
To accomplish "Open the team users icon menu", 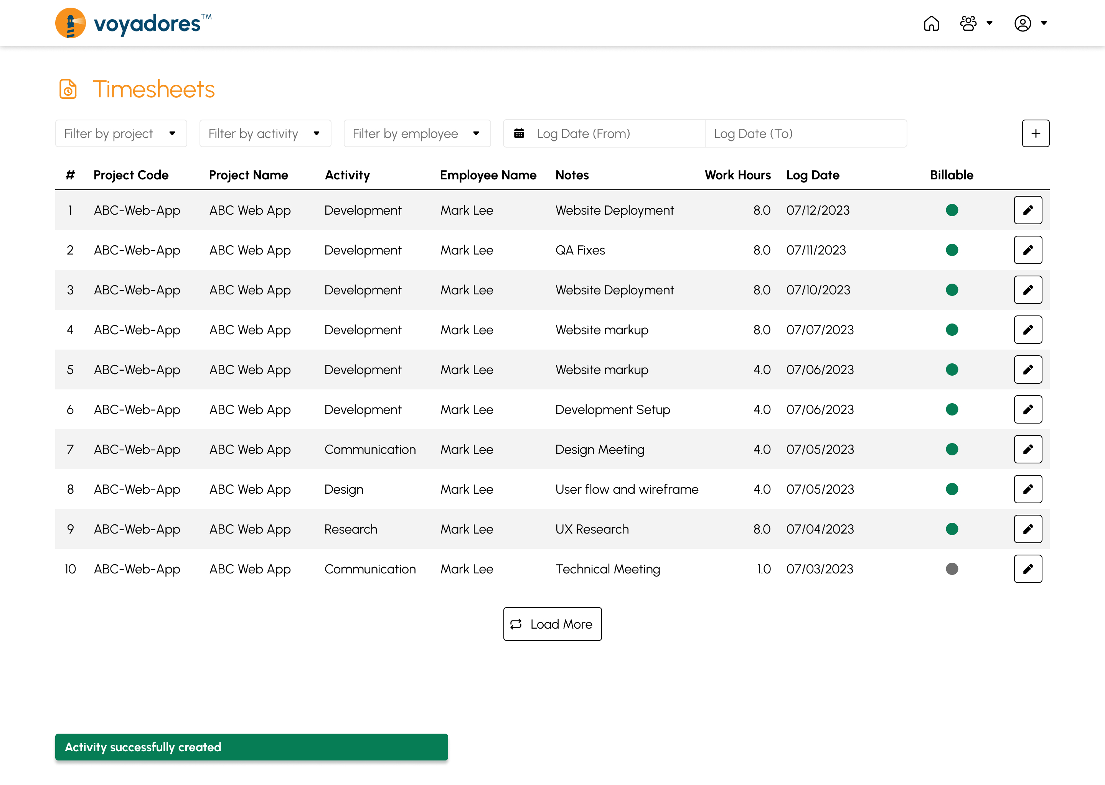I will [x=968, y=23].
